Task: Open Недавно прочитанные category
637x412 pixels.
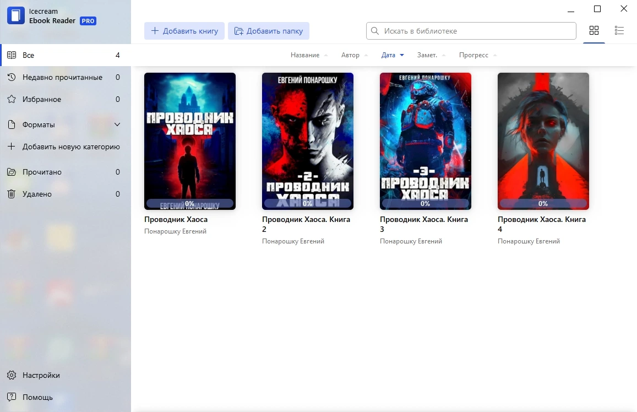Action: point(66,77)
